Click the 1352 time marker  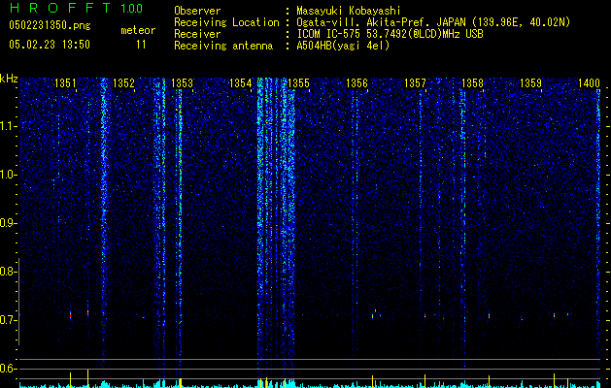click(x=123, y=83)
